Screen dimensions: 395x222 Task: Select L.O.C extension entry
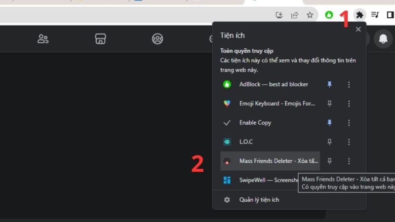click(270, 142)
